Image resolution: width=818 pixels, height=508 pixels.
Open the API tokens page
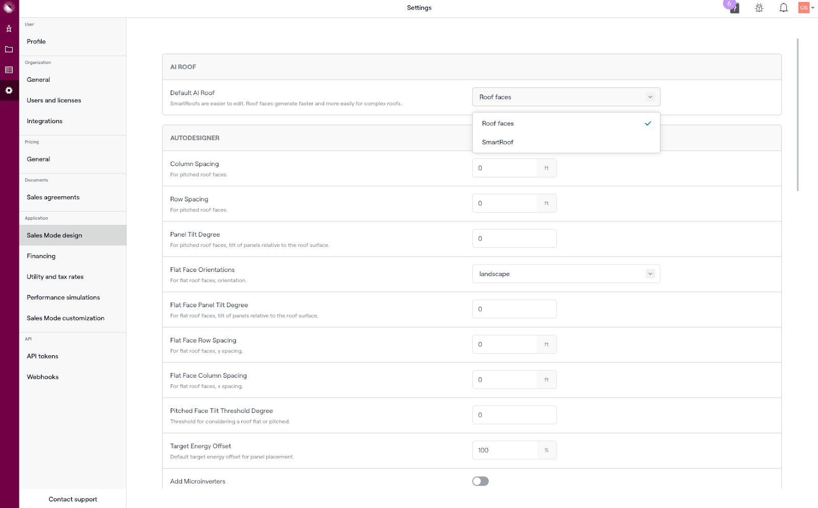(x=42, y=356)
